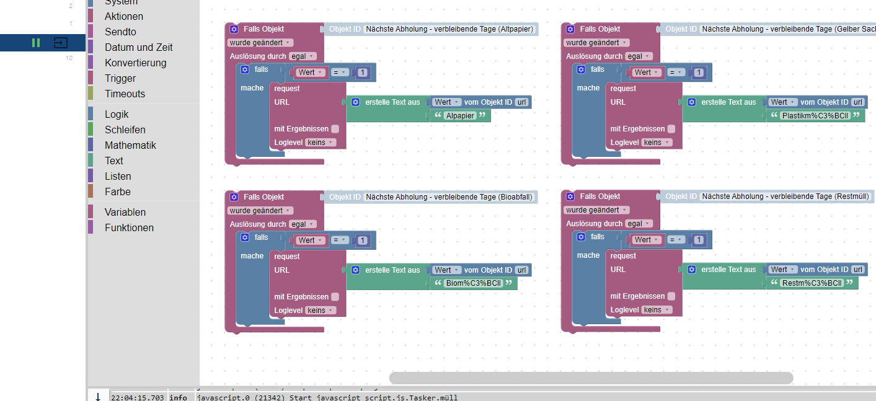Open gear of 'erstelle Text aus' with Restm text
The height and width of the screenshot is (401, 876).
691,270
